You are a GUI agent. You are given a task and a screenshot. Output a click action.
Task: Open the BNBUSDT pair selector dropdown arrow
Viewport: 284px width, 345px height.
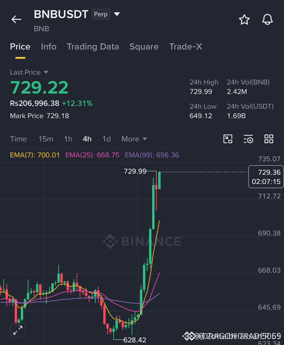click(x=117, y=14)
